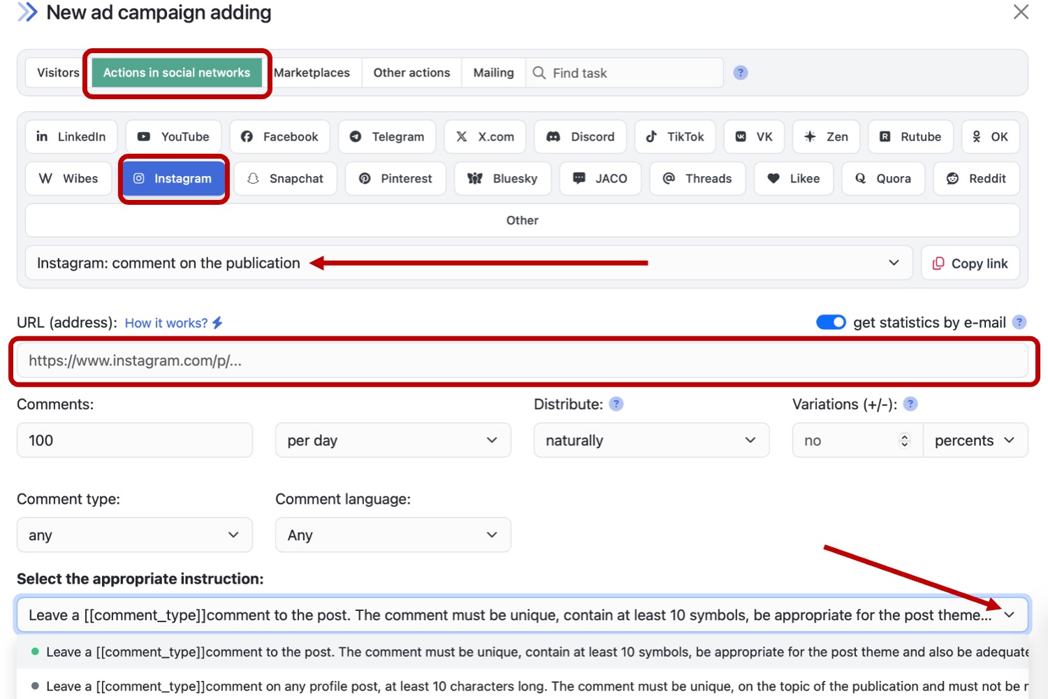Select the Discord network button
The height and width of the screenshot is (699, 1048).
coord(580,137)
